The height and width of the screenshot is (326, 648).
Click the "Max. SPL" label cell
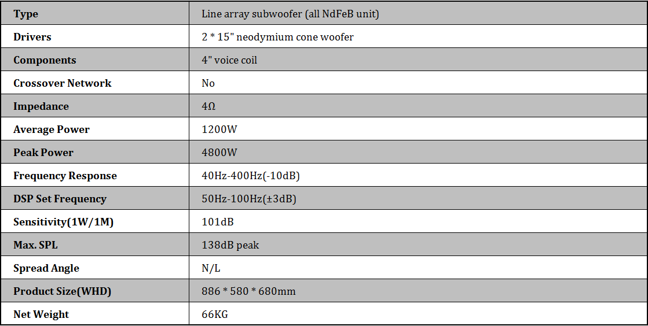point(35,245)
